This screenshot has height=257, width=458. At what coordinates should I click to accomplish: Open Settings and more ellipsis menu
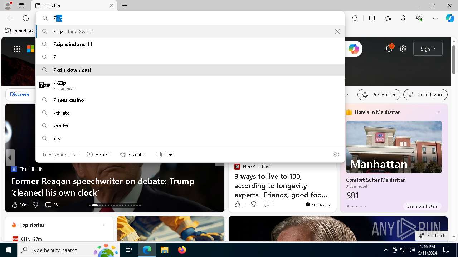pos(435,18)
